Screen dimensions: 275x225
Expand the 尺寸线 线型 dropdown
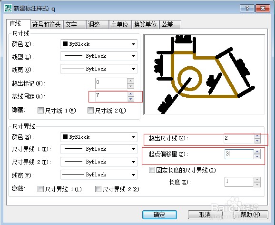coord(99,56)
